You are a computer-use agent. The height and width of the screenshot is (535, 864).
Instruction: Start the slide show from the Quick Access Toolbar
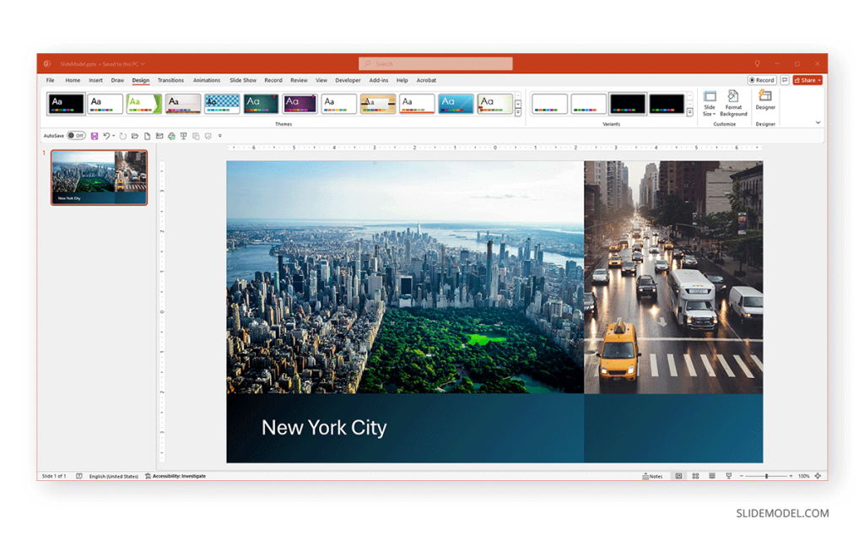pos(183,135)
